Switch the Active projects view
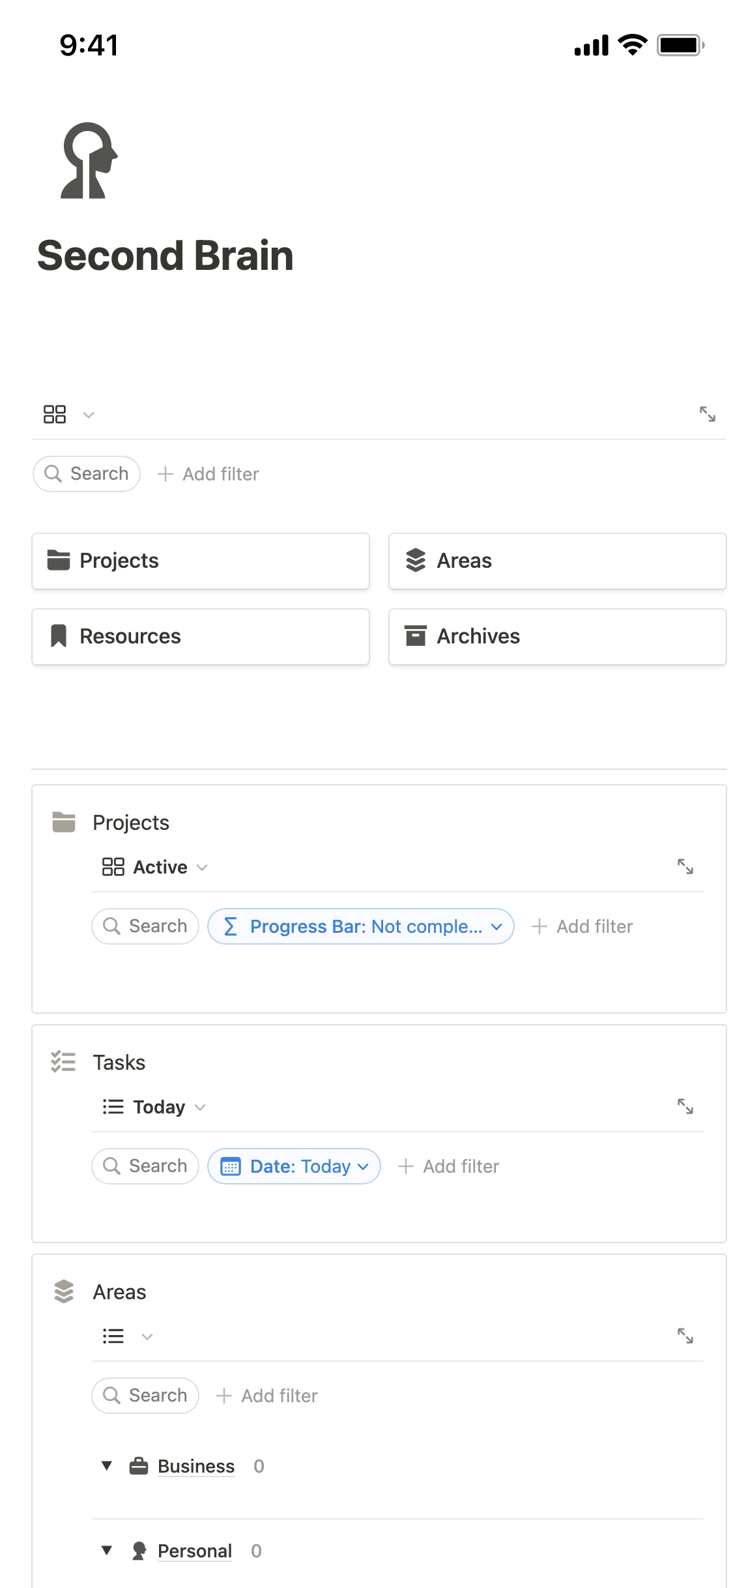 click(x=155, y=867)
